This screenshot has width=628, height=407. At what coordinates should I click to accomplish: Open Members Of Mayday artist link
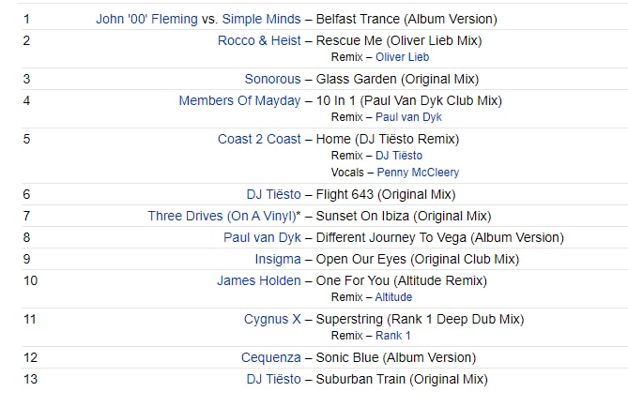(240, 101)
